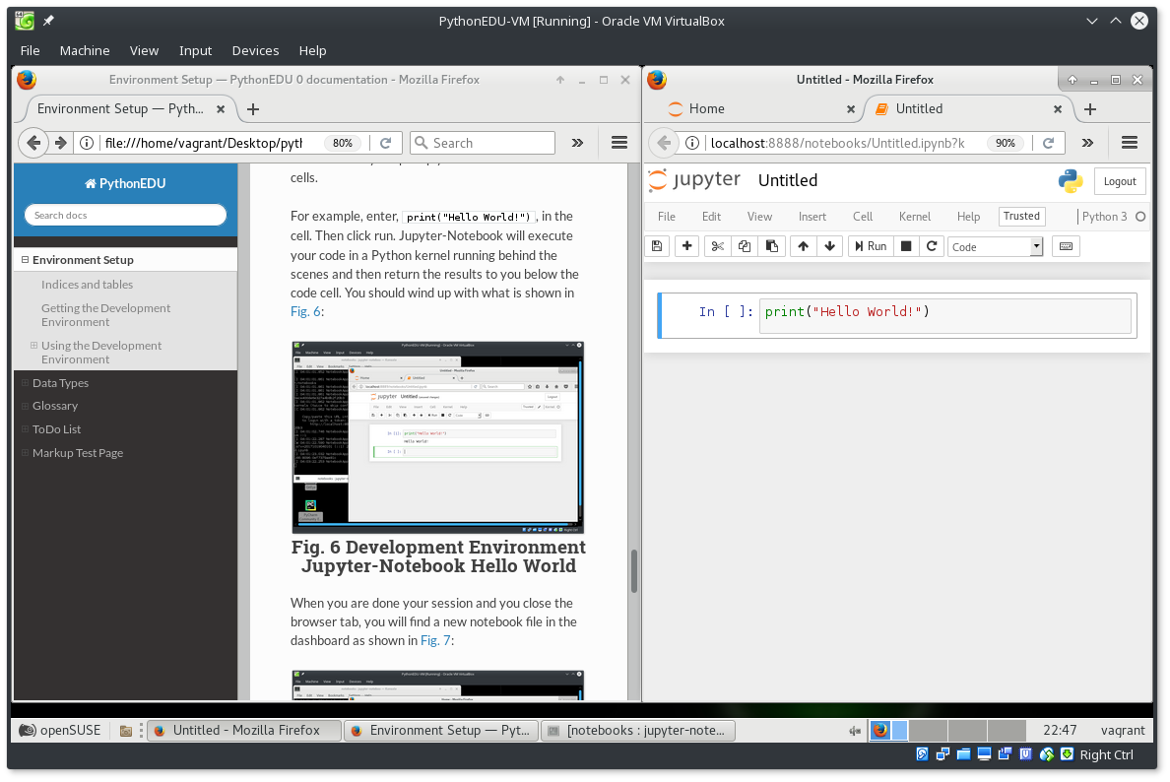Interrupt the kernel with the stop icon
The image size is (1170, 782).
tap(906, 246)
